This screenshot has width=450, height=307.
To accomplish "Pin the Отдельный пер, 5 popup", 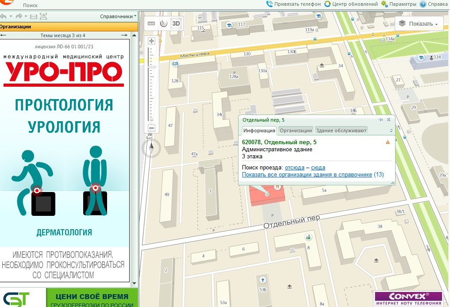I will pos(381,119).
